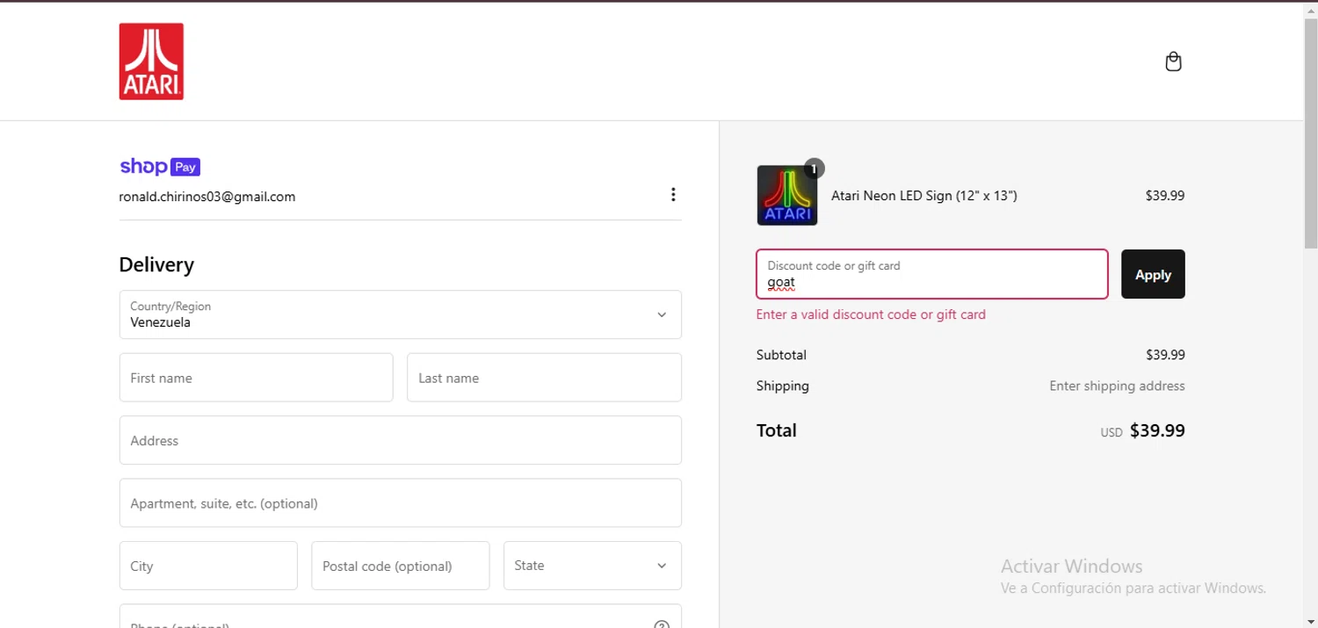1318x628 pixels.
Task: Click the email ronald.chirinos03@gmail.com
Action: pos(207,197)
